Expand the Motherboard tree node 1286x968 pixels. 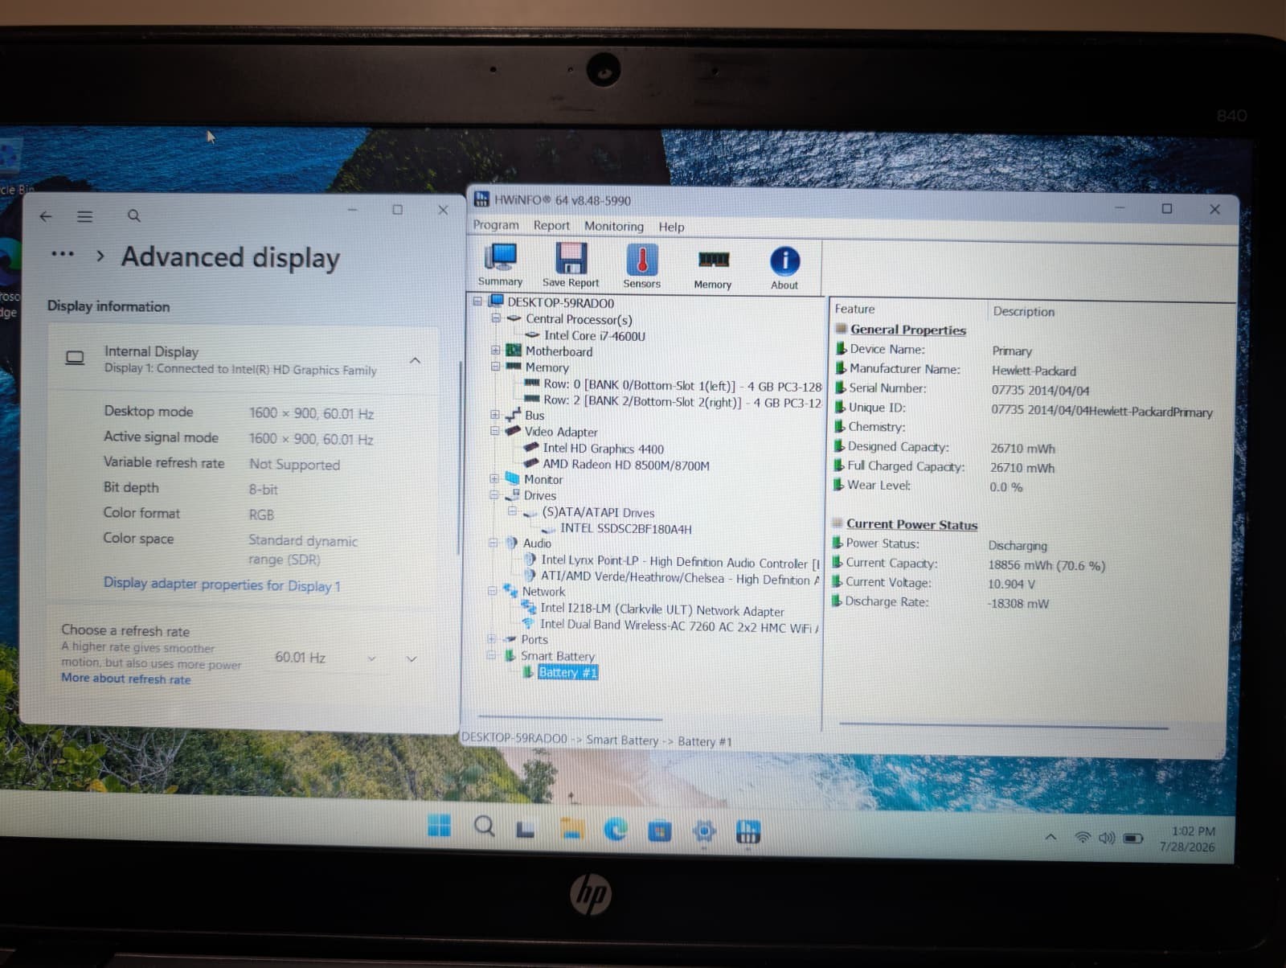coord(496,351)
